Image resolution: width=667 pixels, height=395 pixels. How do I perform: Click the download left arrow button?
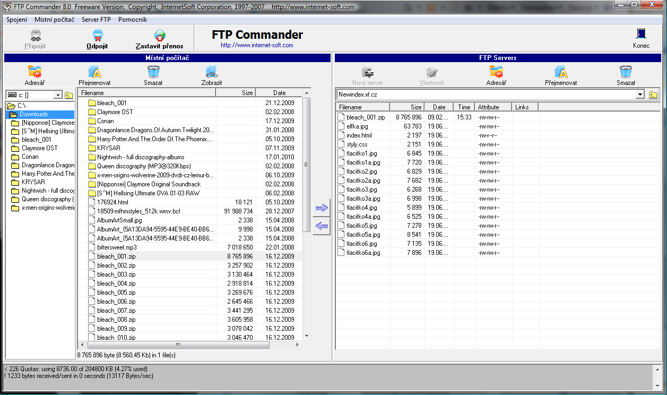[322, 226]
